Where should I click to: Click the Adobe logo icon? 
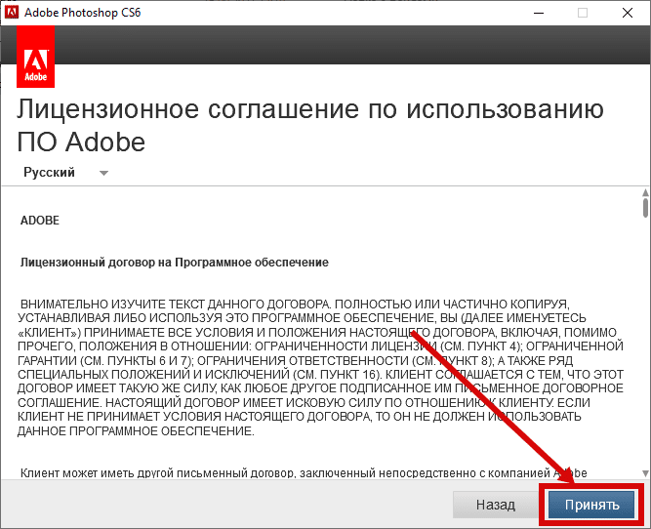coord(36,57)
